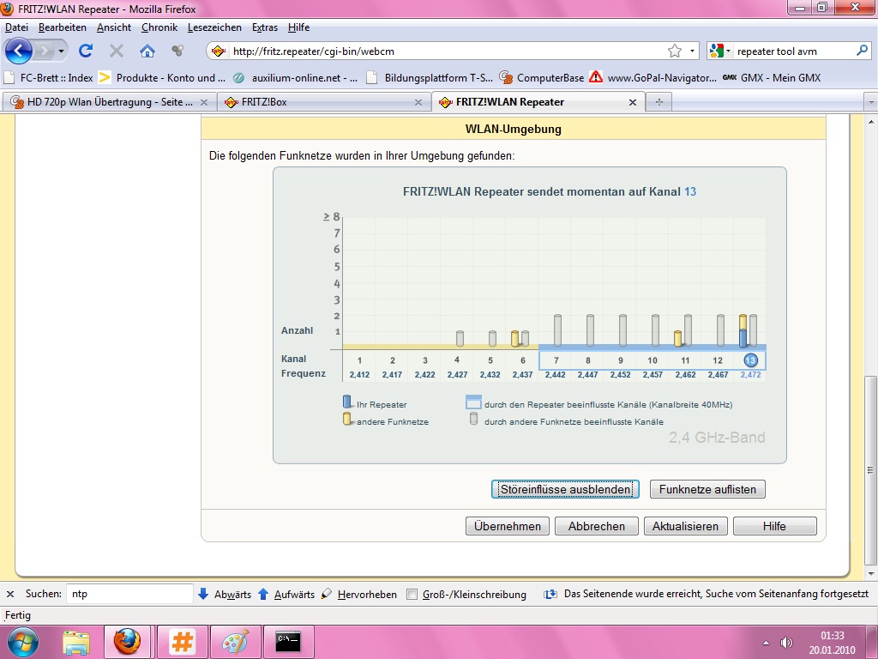Open the address bar history dropdown
This screenshot has width=878, height=659.
pos(692,51)
